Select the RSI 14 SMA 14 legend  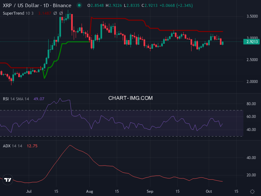(16, 99)
